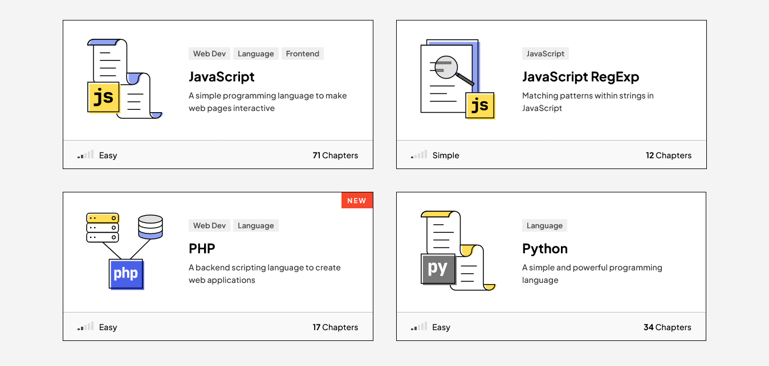Select the Language tag on Python card
Screen dimensions: 769x366
pyautogui.click(x=544, y=225)
